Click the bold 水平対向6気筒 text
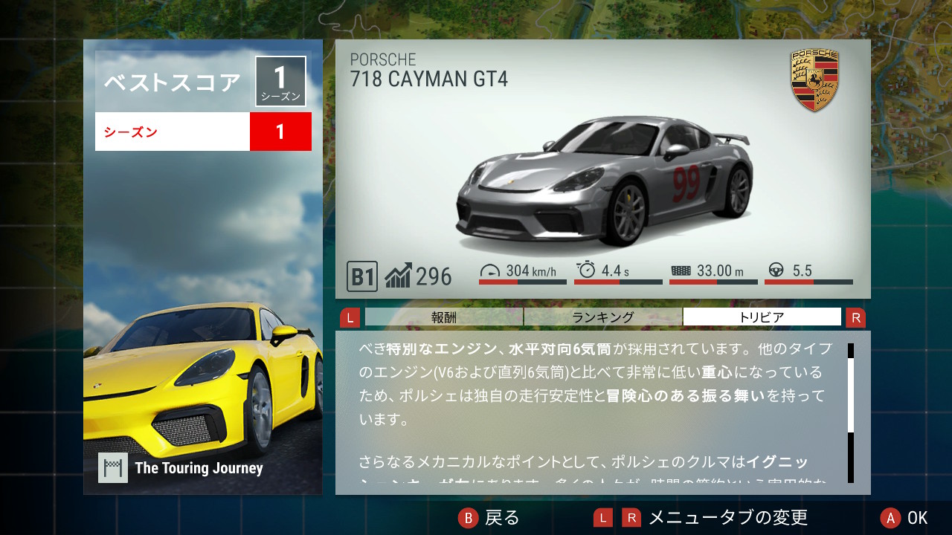The image size is (952, 535). coord(560,348)
